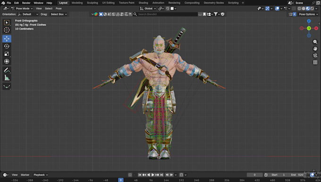
Task: Open the viewport shading options arrow
Action: pos(317,8)
